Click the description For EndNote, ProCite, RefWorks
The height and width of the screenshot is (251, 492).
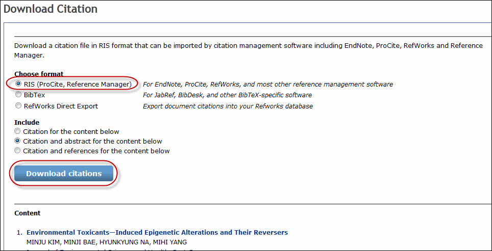tap(268, 84)
